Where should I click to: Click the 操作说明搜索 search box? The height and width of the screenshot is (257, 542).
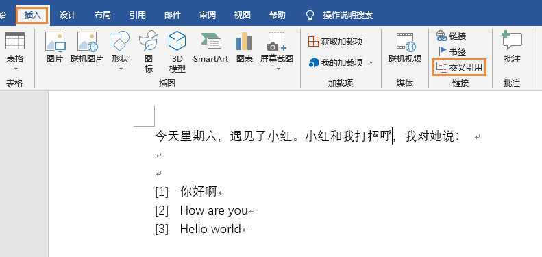(x=348, y=15)
